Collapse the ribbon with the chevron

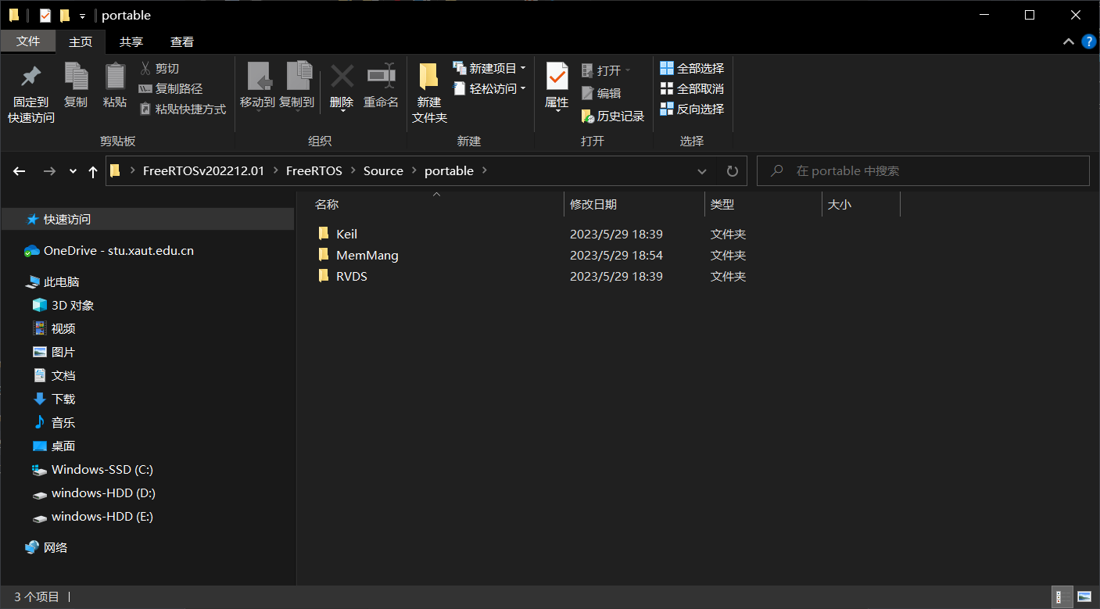tap(1068, 41)
